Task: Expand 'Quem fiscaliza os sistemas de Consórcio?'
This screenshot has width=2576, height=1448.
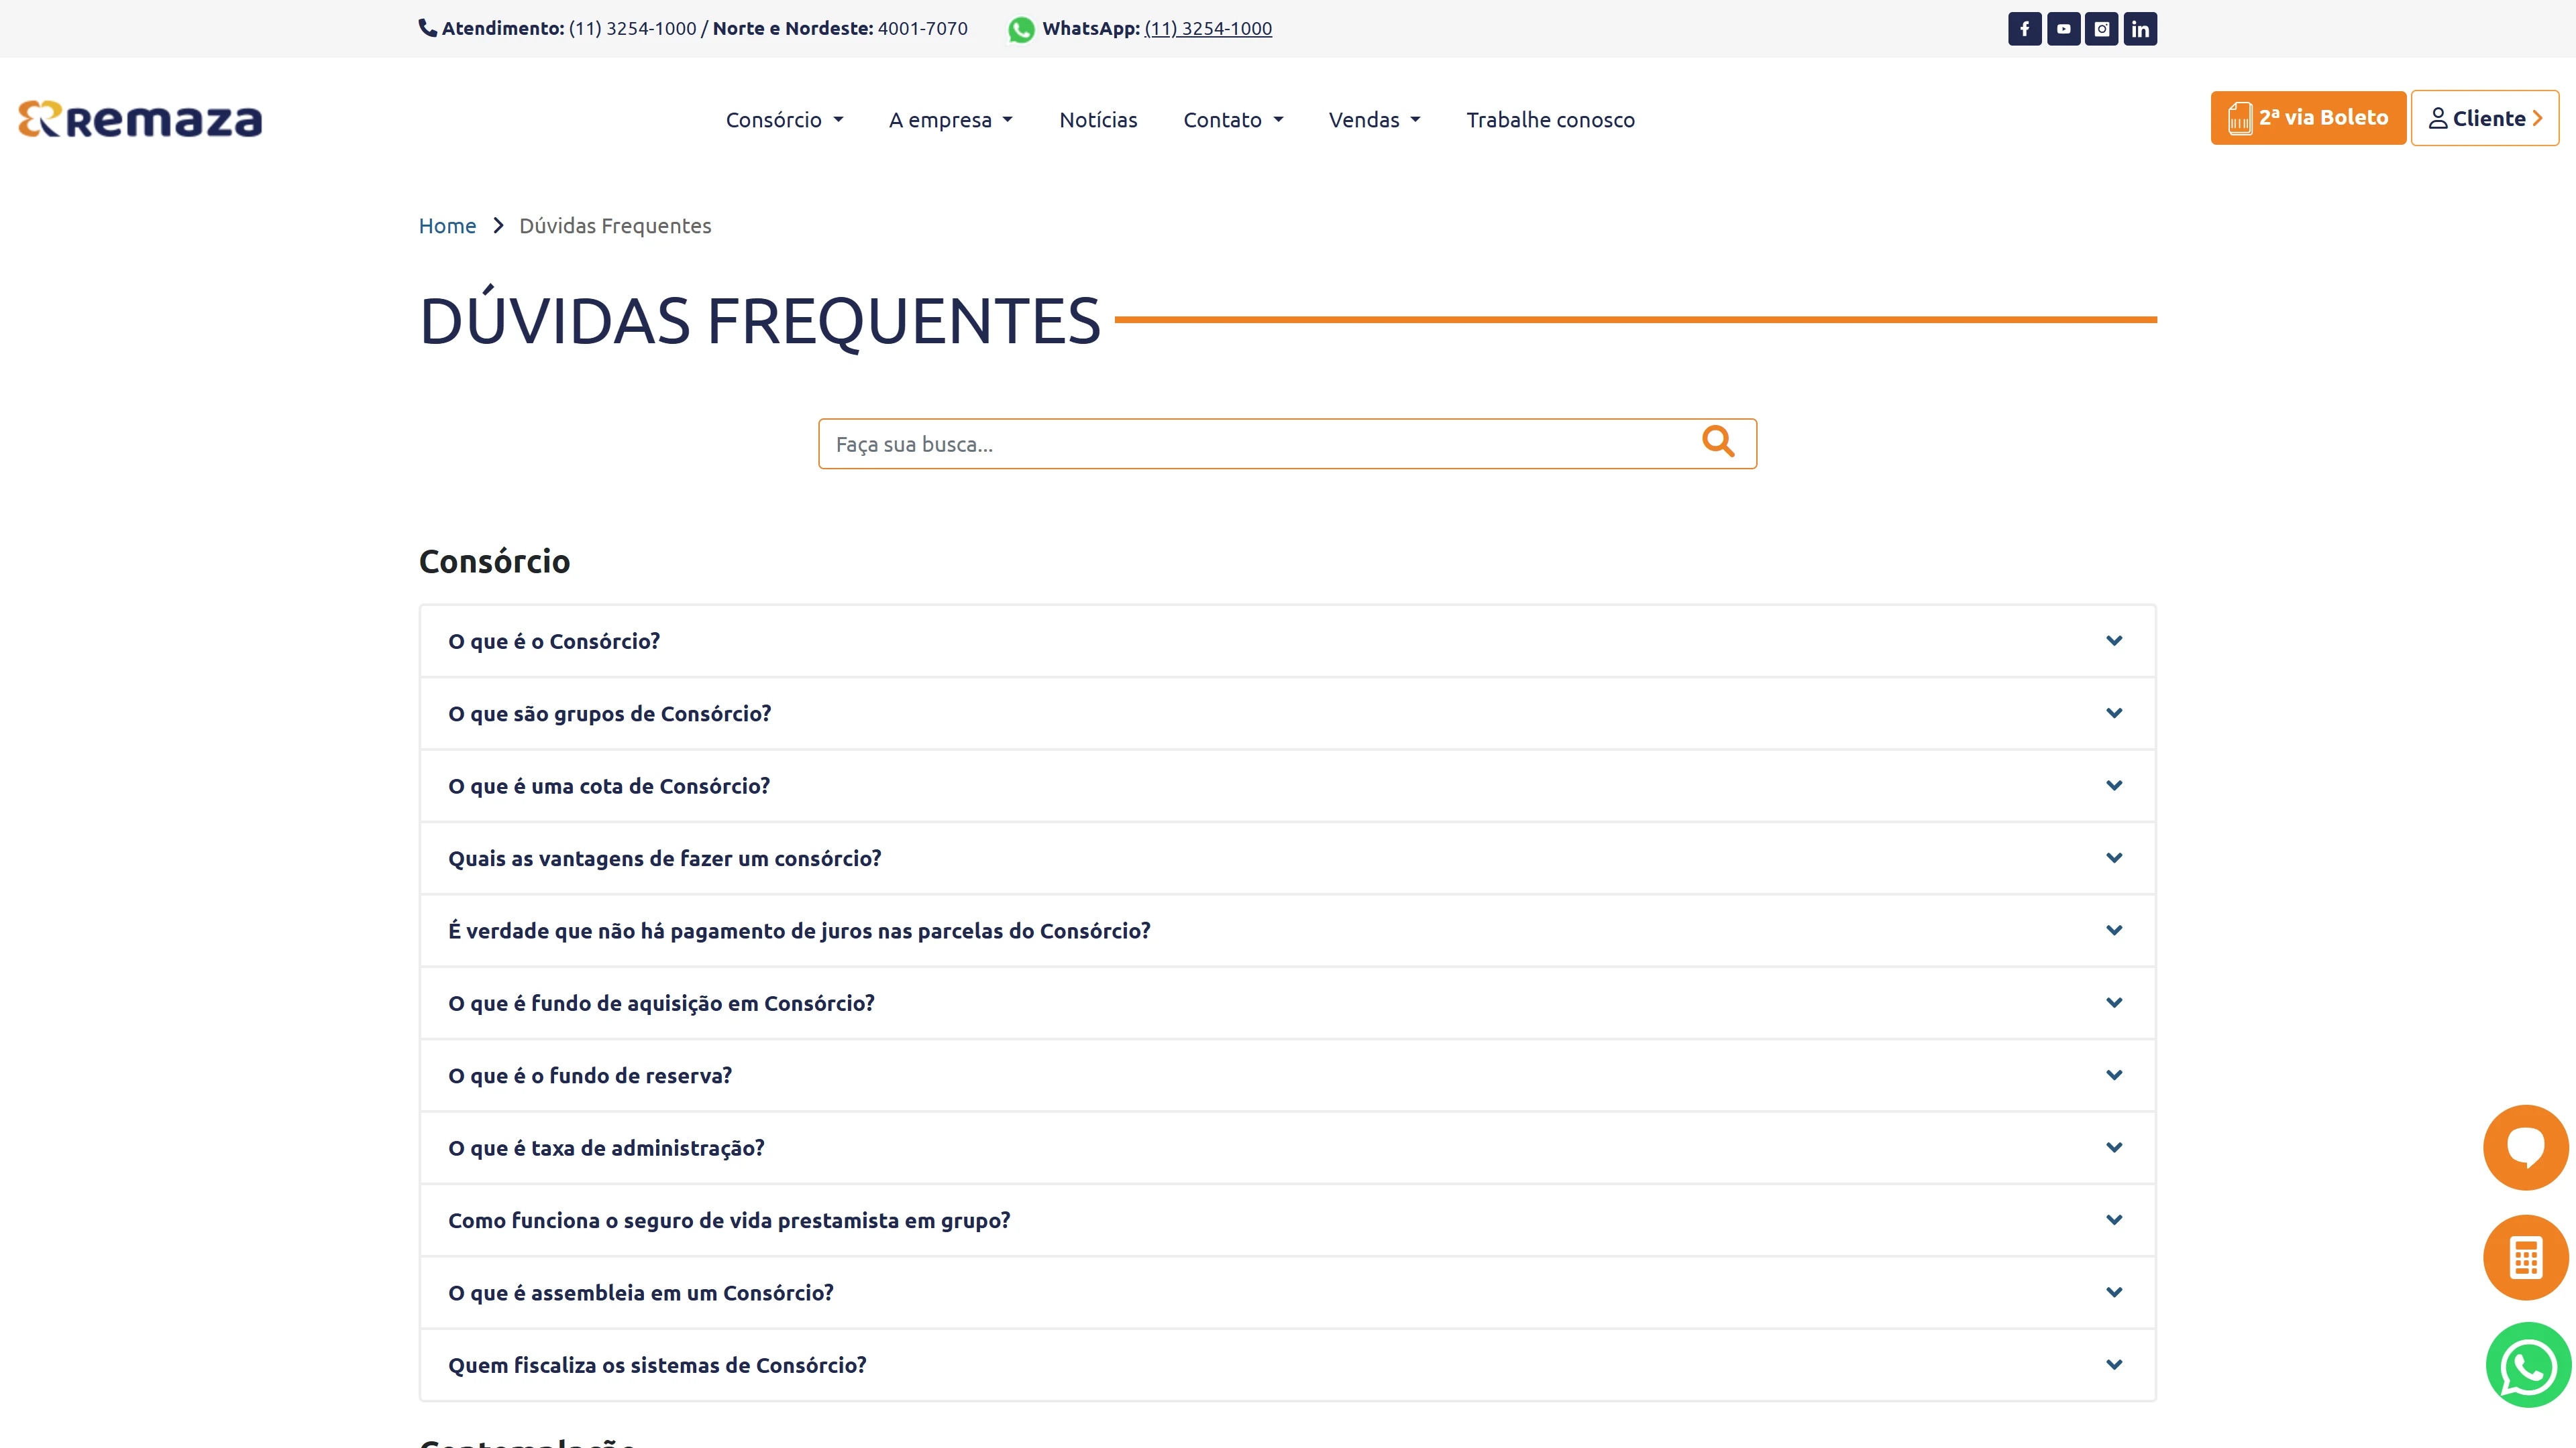Action: [x=1287, y=1365]
